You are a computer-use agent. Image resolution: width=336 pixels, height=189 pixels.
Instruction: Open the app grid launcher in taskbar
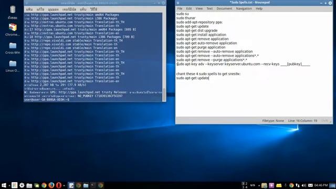14,185
